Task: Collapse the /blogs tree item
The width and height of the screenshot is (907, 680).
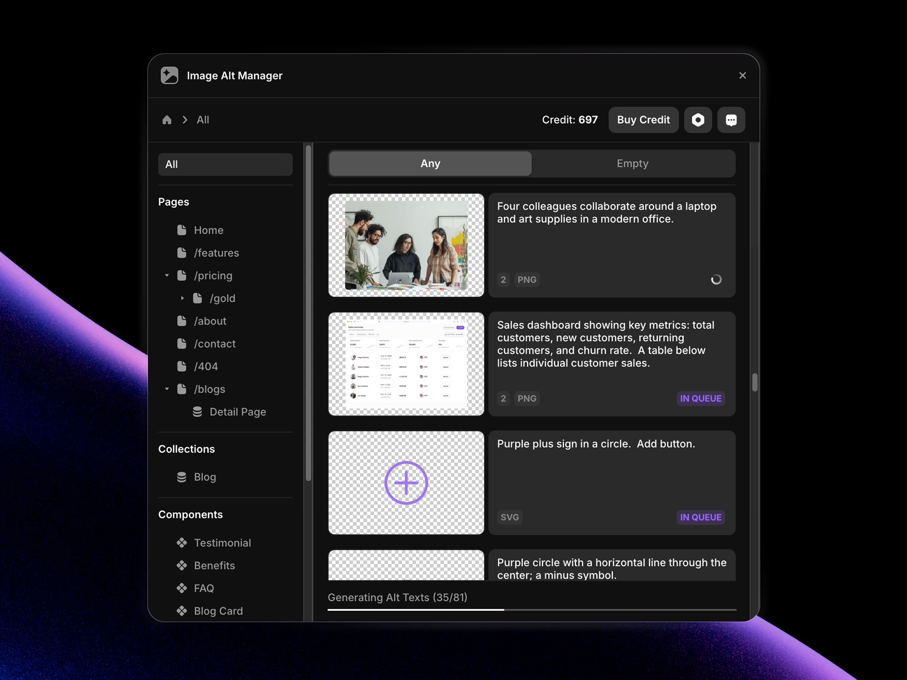Action: click(x=167, y=389)
